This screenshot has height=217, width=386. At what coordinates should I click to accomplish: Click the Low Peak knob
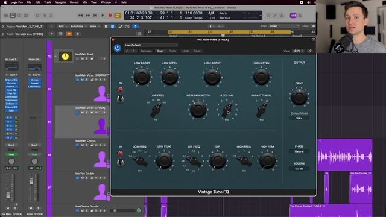[x=164, y=160]
